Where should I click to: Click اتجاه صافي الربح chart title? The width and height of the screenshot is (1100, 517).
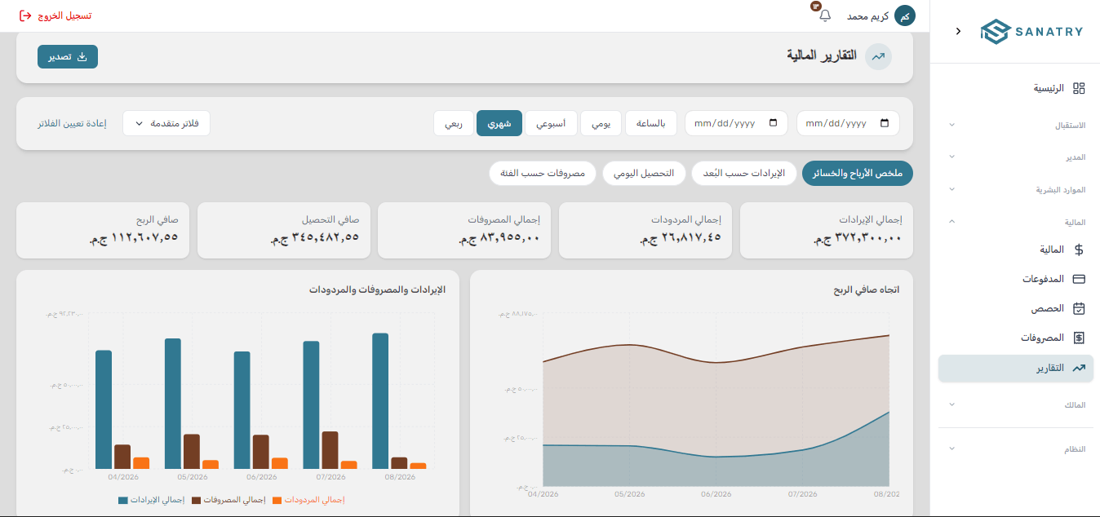click(866, 289)
